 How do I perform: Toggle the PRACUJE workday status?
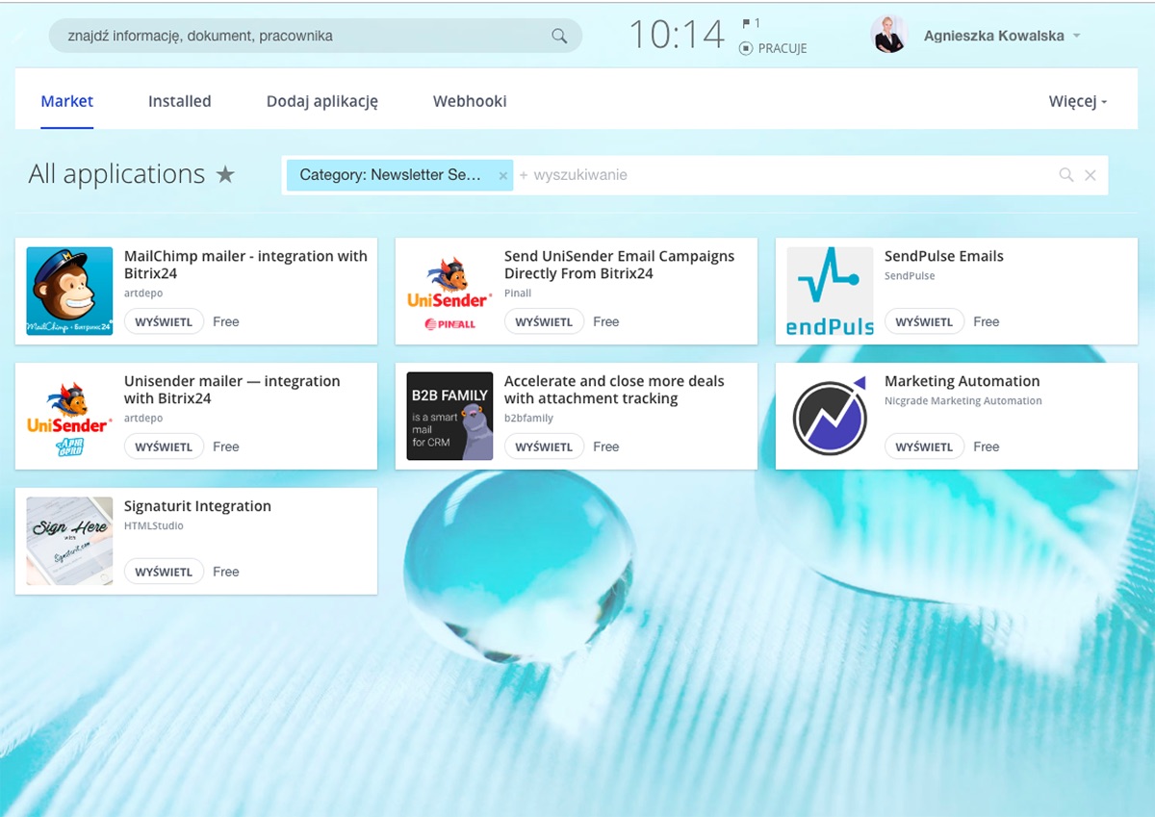tap(773, 48)
